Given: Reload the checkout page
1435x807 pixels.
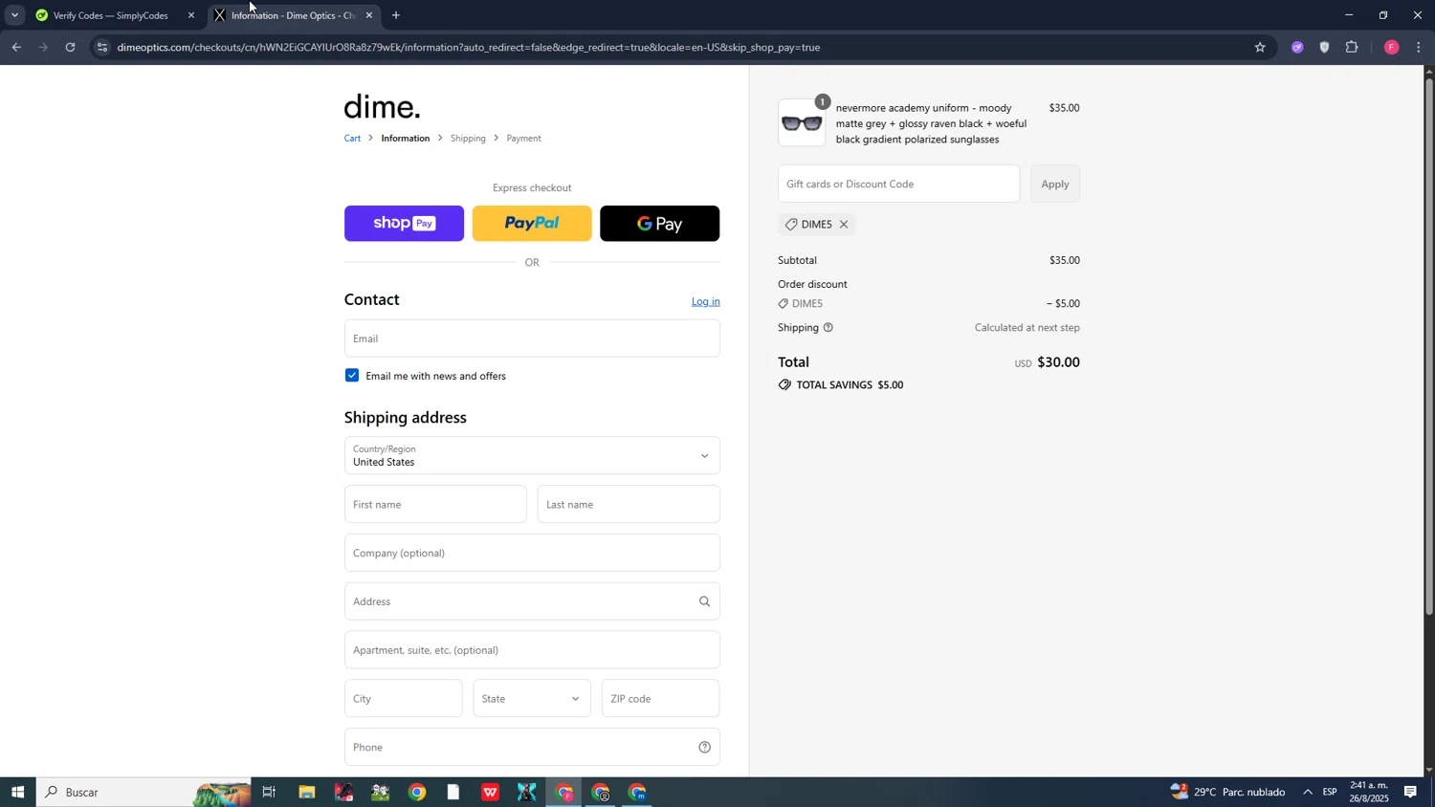Looking at the screenshot, I should click(x=70, y=47).
